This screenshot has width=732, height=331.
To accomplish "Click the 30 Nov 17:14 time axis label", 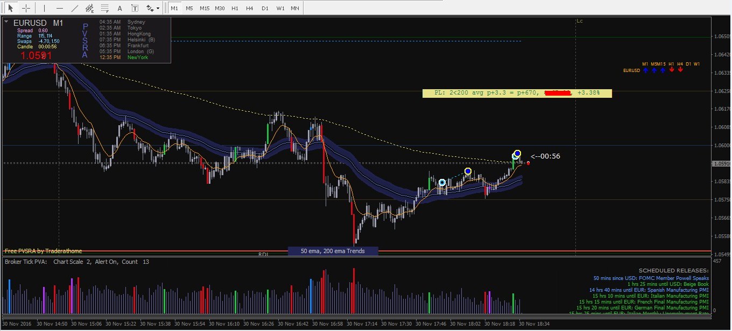I will 362,324.
